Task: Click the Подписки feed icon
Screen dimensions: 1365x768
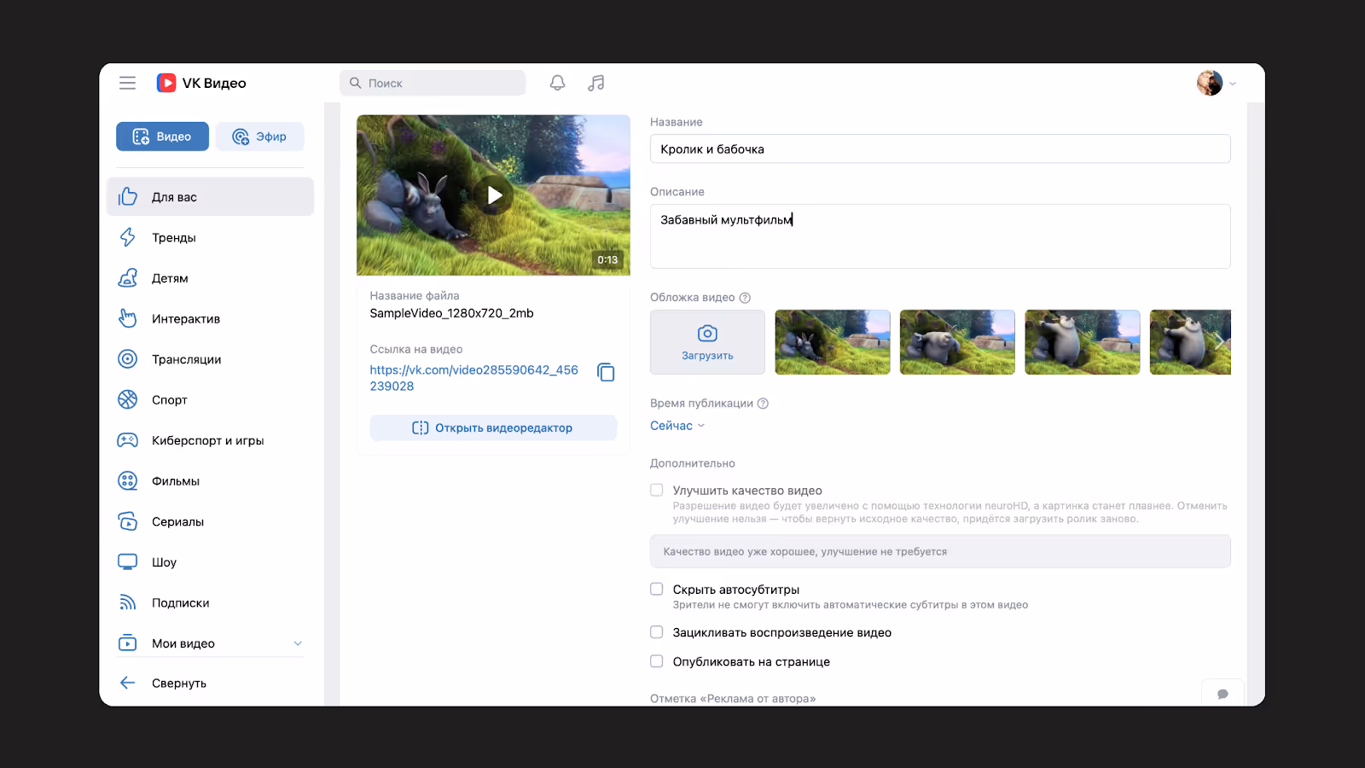Action: [x=127, y=602]
